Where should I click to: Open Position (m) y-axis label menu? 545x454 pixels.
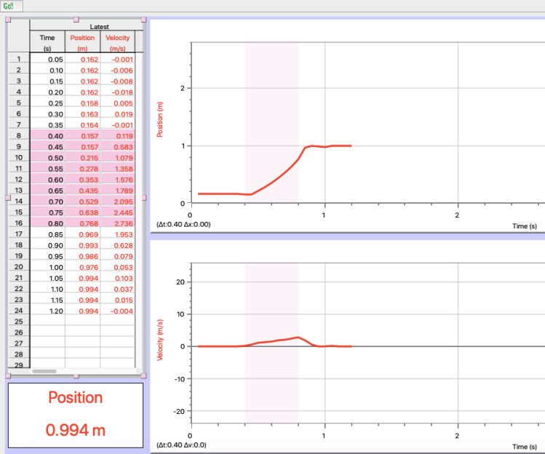click(160, 121)
